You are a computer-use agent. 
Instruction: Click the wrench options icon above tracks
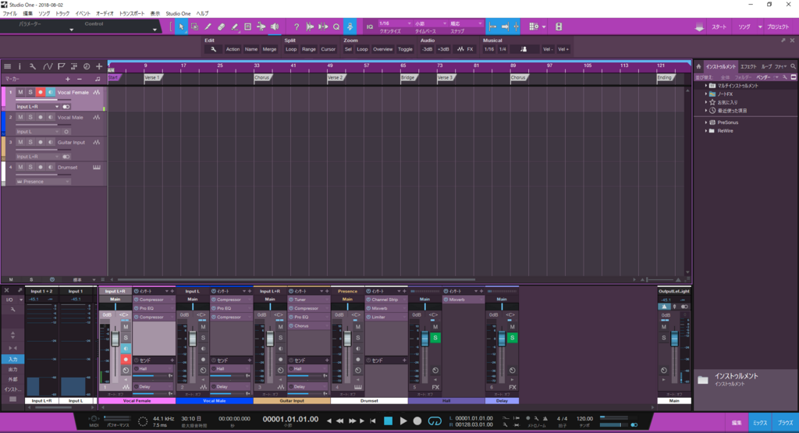[33, 66]
